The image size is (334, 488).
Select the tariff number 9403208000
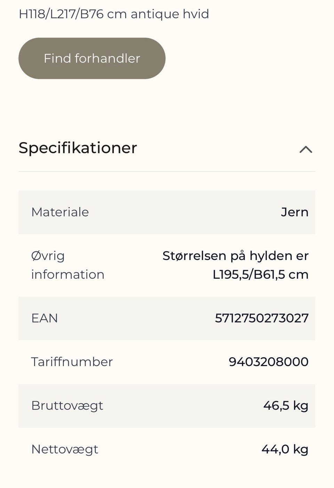(268, 362)
